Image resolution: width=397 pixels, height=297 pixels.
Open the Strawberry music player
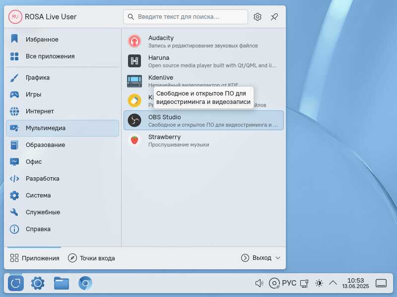coord(203,140)
